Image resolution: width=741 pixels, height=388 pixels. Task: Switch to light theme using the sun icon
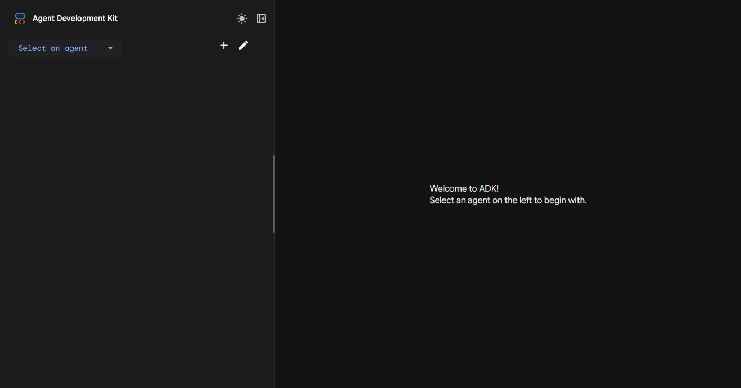[241, 18]
